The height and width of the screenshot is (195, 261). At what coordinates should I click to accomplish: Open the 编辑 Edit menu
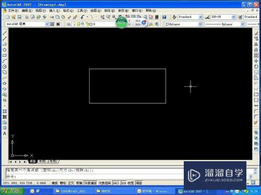[27, 10]
